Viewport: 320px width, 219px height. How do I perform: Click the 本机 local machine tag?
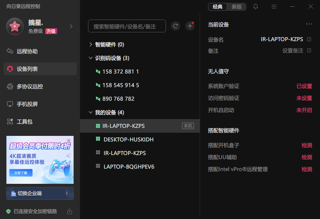[188, 126]
